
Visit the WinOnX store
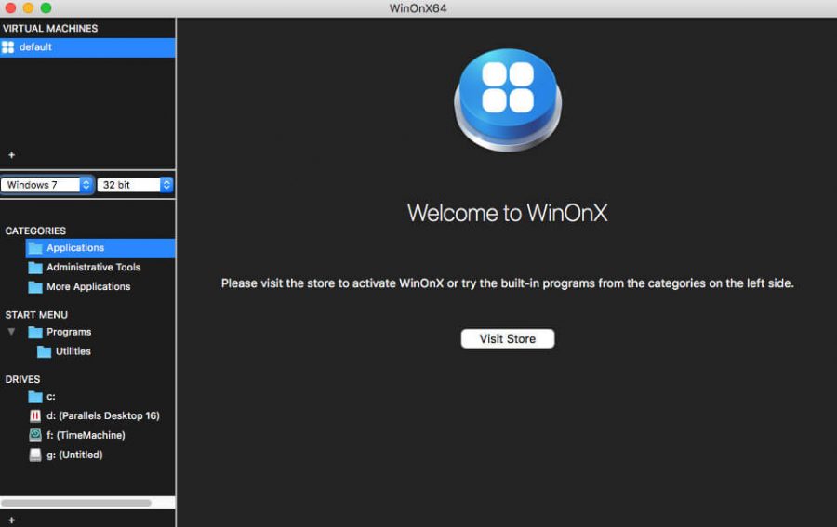(508, 338)
